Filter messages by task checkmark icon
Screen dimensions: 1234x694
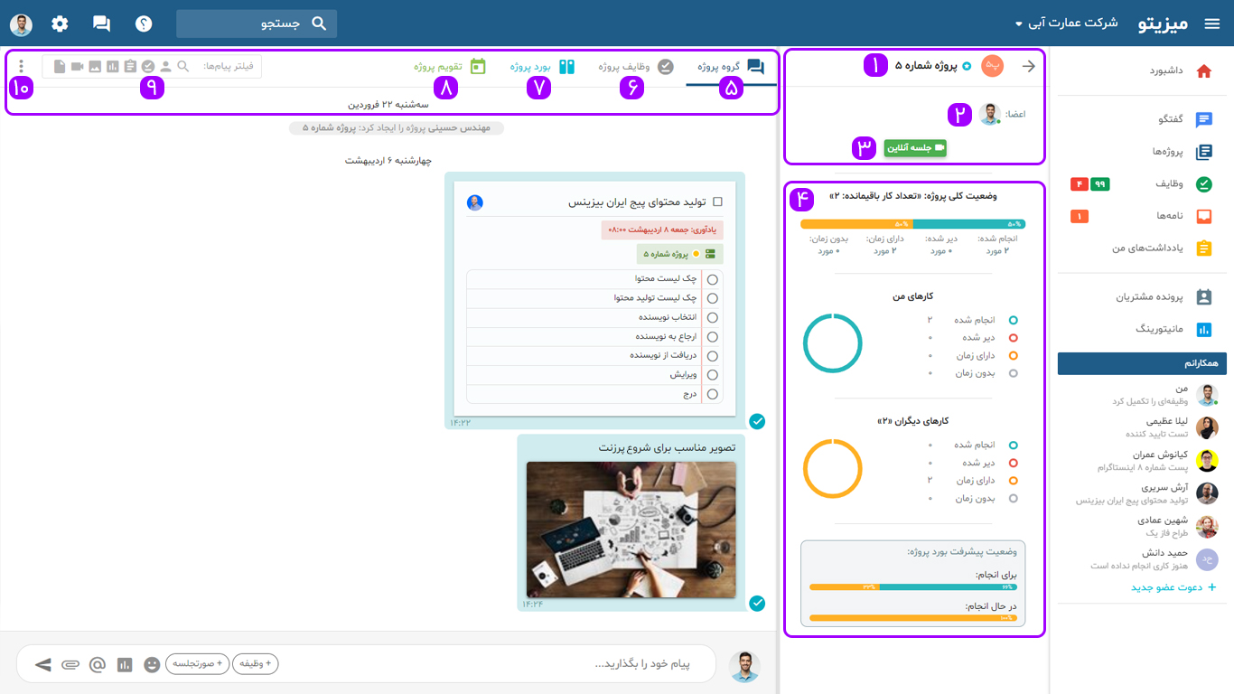click(148, 66)
